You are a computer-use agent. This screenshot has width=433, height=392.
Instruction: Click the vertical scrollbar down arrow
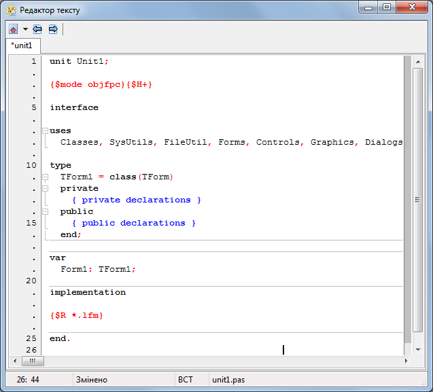pos(417,349)
